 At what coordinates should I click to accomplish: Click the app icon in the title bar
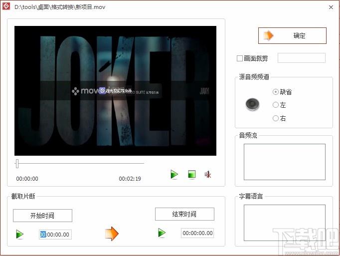[x=6, y=6]
